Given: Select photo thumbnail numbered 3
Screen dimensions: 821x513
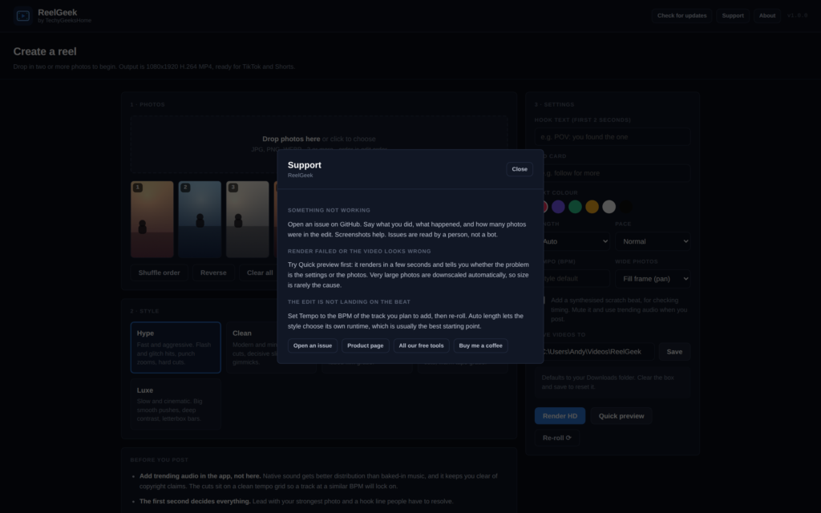Looking at the screenshot, I should click(247, 220).
